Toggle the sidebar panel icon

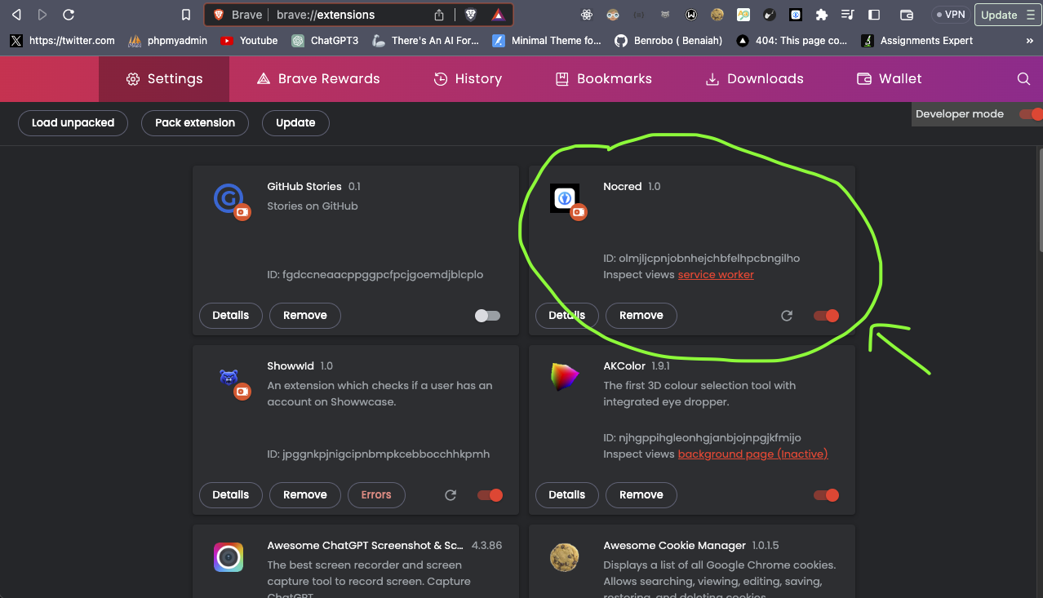(874, 15)
